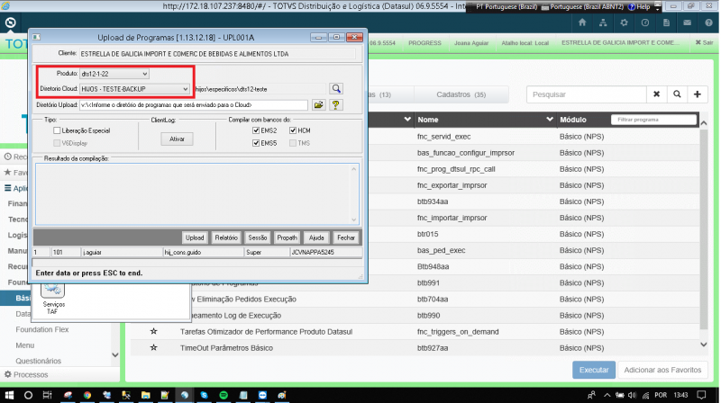This screenshot has height=403, width=721.
Task: Click the Fechar button
Action: click(x=346, y=237)
